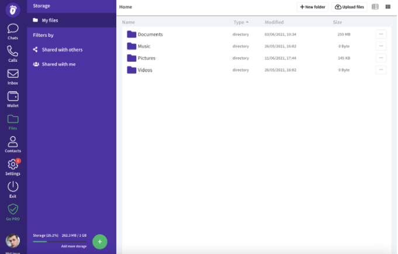Screen dimensions: 398x254
Task: Click the 03/06/2021, 10:34 modified date
Action: 280,34
